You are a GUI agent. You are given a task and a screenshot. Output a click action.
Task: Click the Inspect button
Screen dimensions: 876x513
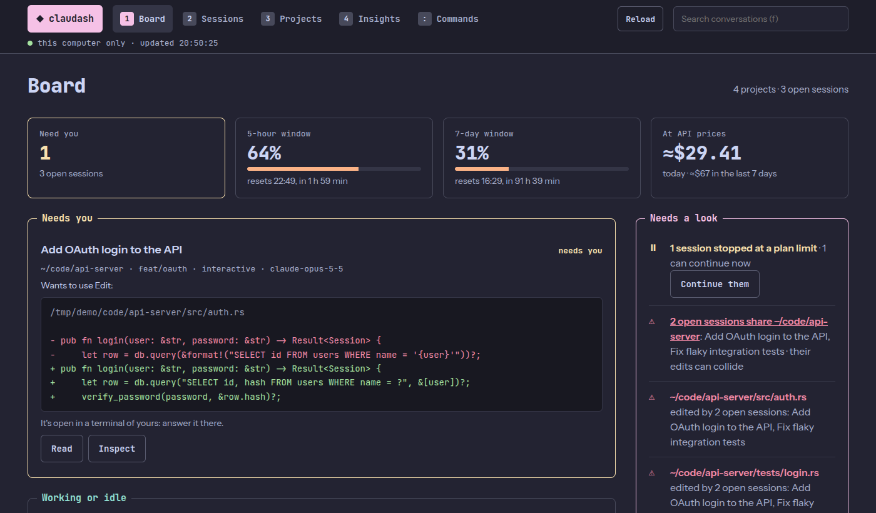pyautogui.click(x=117, y=449)
